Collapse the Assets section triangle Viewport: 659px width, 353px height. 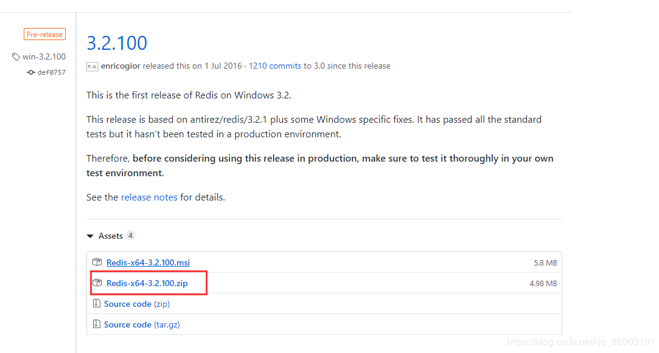point(90,236)
